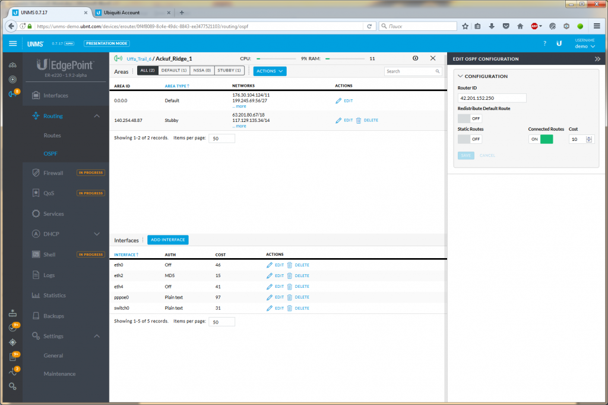Click the SAVE button in OSPF configuration
Screen dimensions: 608x405
pos(465,155)
